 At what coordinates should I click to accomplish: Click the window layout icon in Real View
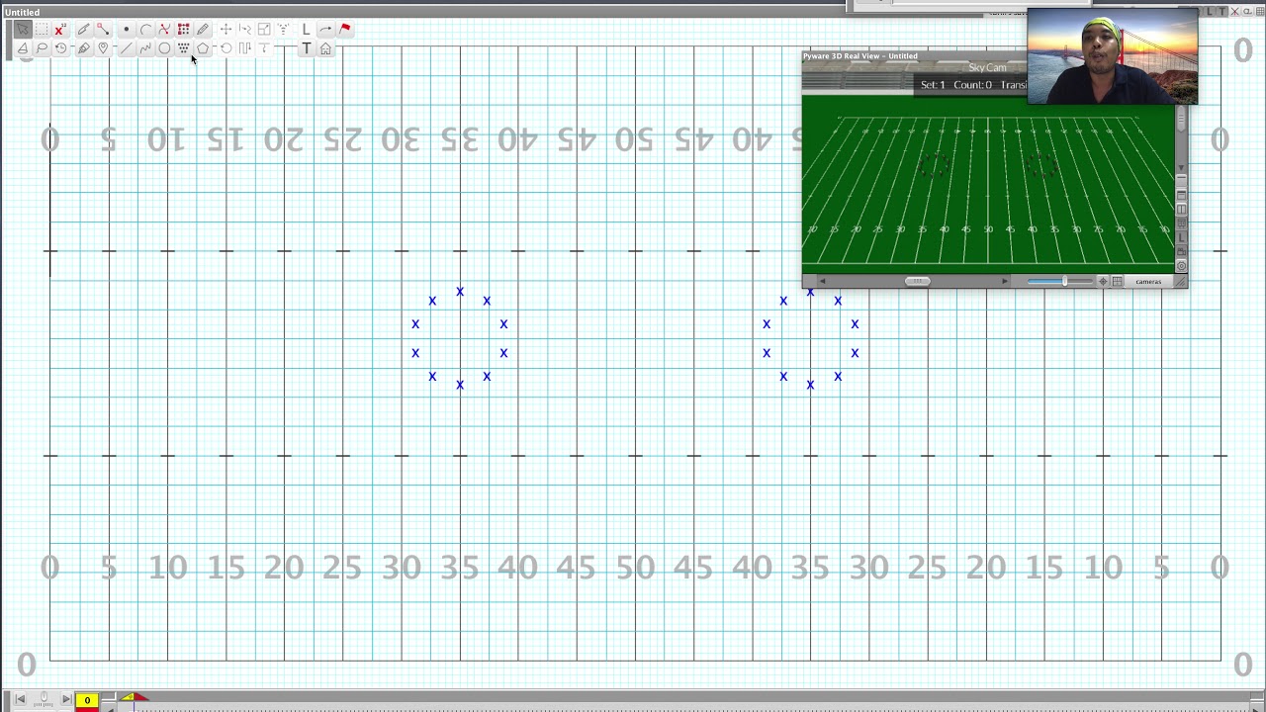pos(1181,195)
